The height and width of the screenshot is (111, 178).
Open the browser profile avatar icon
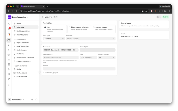click(165, 11)
